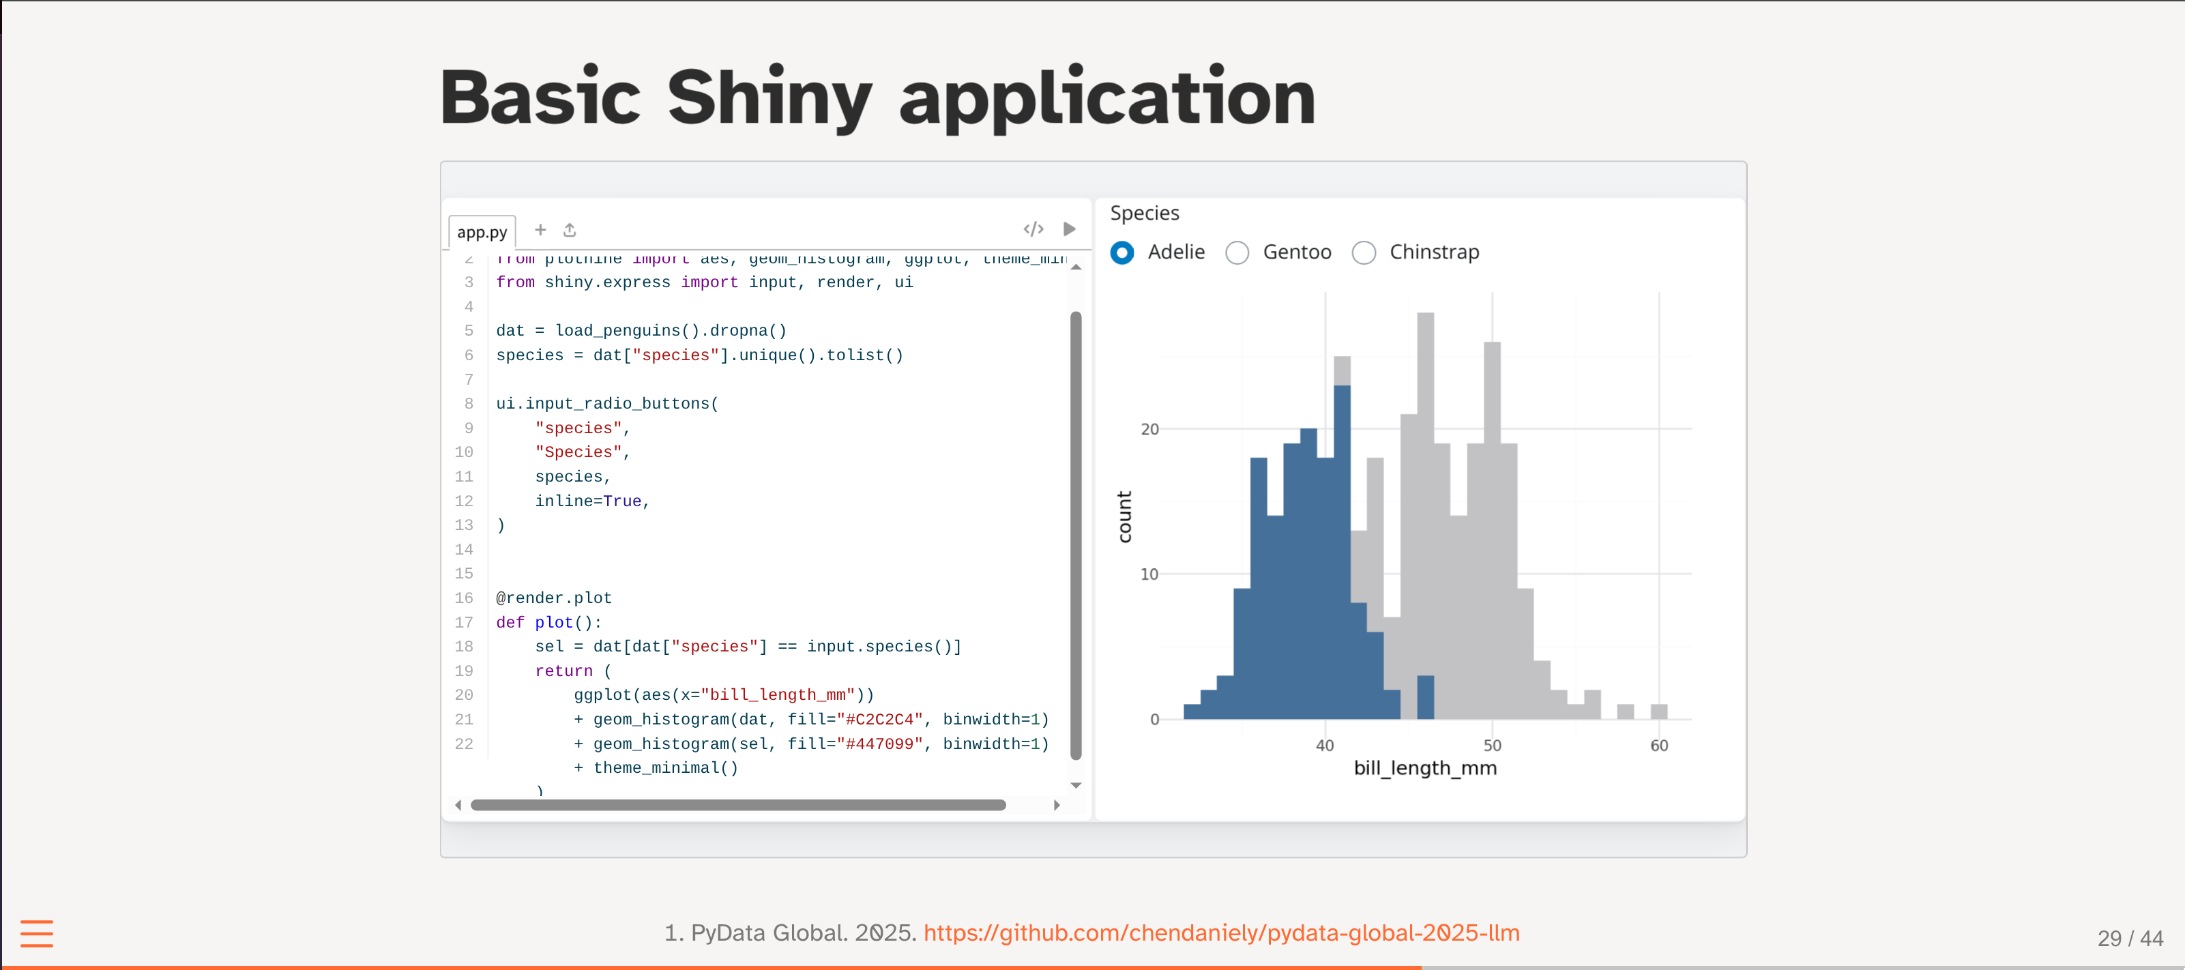Click the reformat code brackets icon
The image size is (2185, 970).
coord(1033,229)
